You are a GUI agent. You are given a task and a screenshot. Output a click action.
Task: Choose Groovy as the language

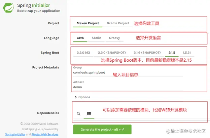tap(114, 38)
